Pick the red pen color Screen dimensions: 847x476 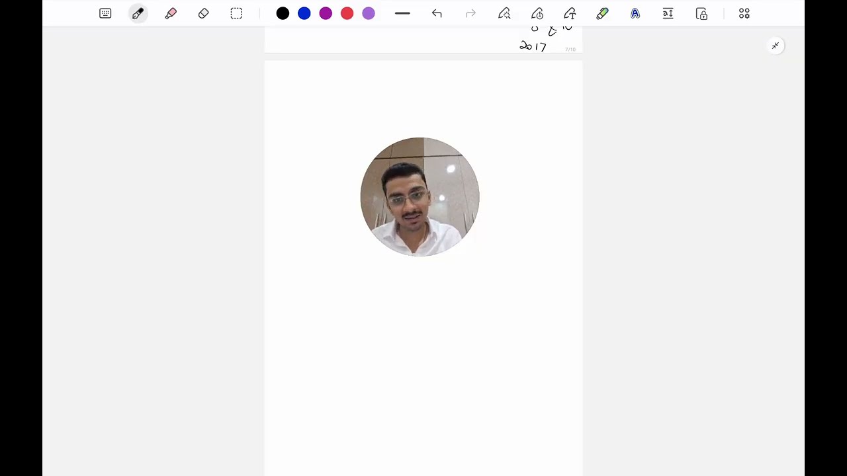(x=347, y=13)
